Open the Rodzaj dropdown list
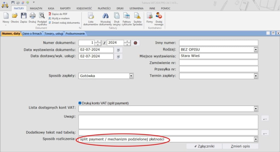This screenshot has width=280, height=152. click(256, 50)
